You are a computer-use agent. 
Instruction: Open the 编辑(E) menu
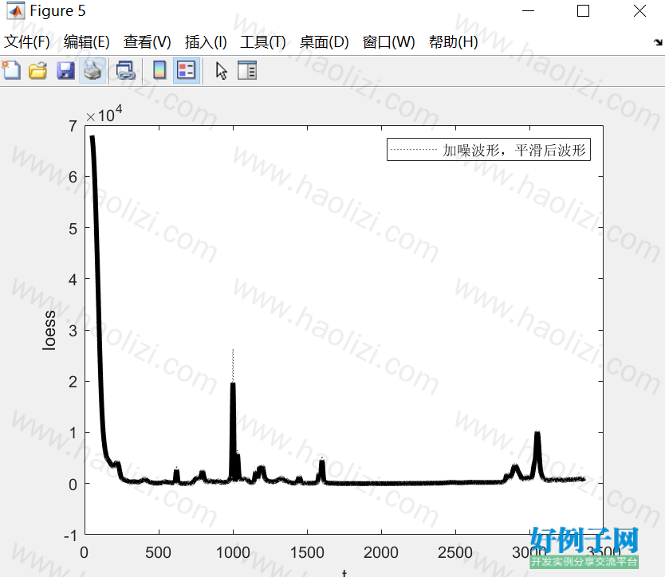(x=87, y=42)
